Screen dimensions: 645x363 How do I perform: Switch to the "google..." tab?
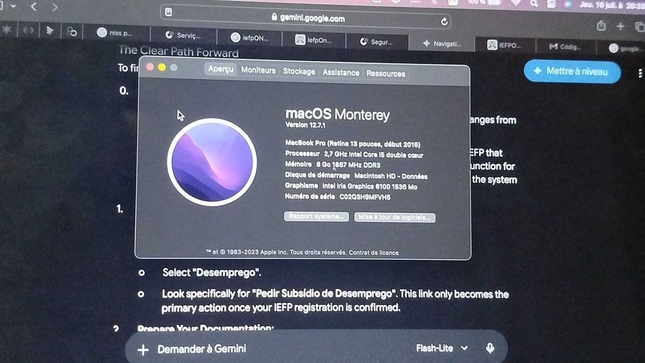click(624, 48)
